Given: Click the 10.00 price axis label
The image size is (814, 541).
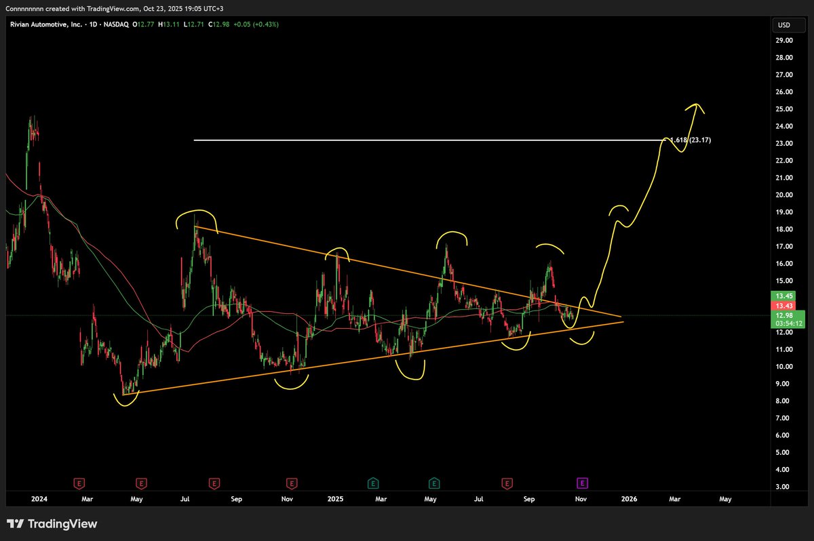Looking at the screenshot, I should coord(784,367).
